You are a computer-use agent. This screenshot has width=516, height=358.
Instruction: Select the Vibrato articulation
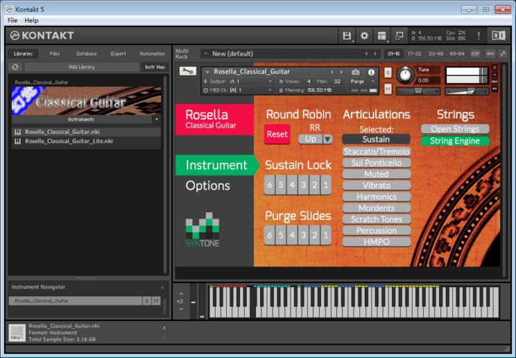click(x=376, y=186)
